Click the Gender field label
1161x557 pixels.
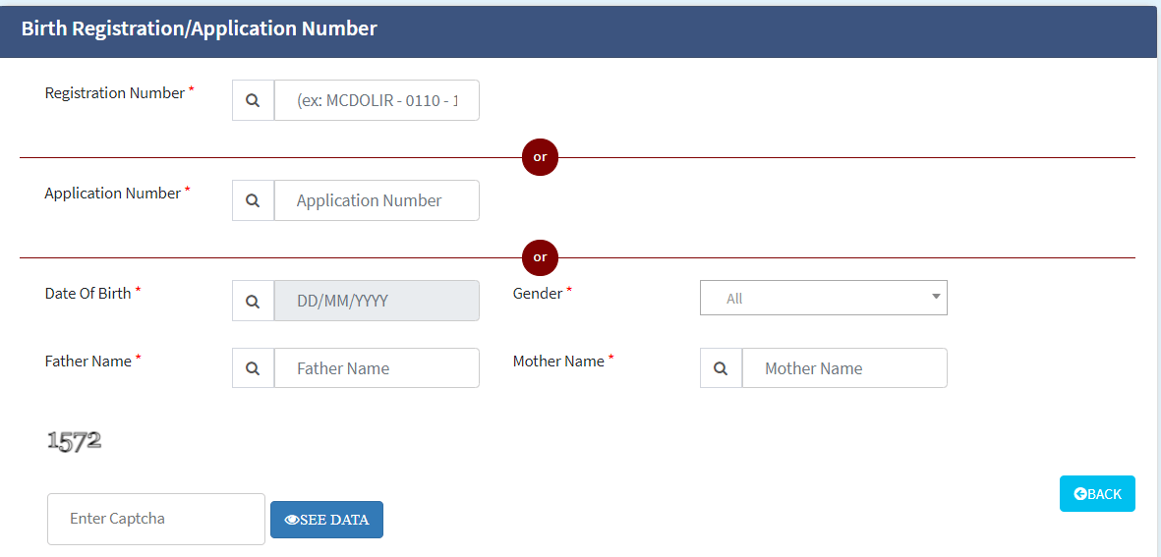point(538,294)
